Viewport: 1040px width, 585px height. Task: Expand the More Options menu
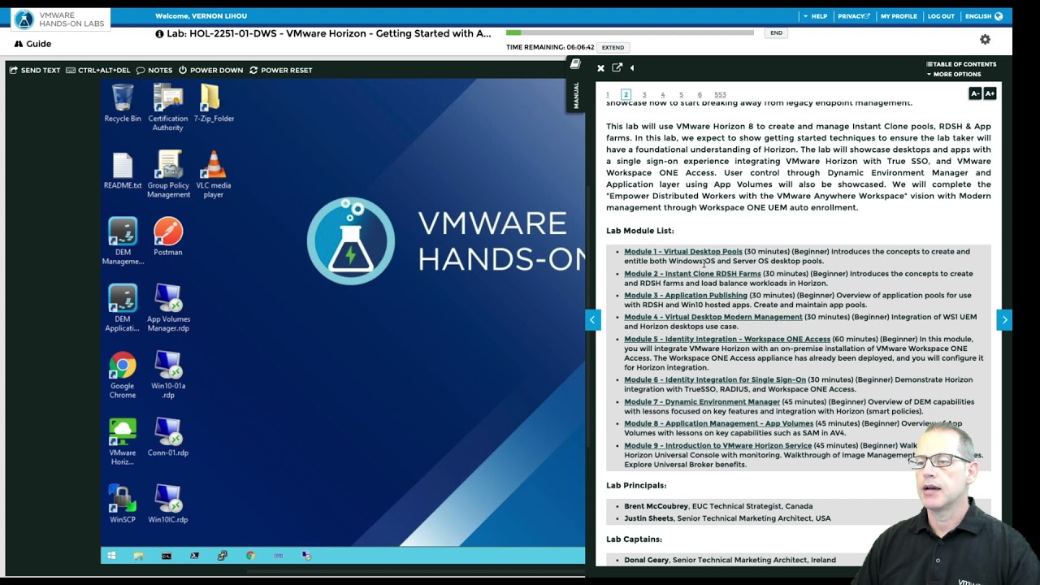956,74
